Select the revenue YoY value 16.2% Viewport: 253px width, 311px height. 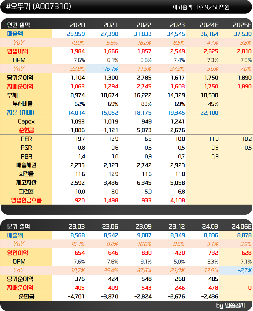pos(145,43)
